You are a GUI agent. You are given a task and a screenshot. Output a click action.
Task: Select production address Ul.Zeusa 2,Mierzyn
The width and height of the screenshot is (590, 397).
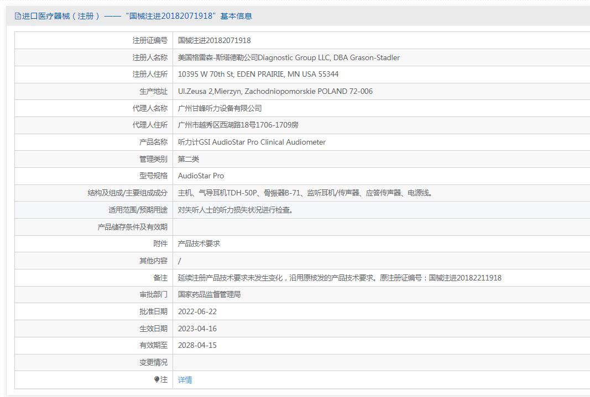(x=210, y=91)
